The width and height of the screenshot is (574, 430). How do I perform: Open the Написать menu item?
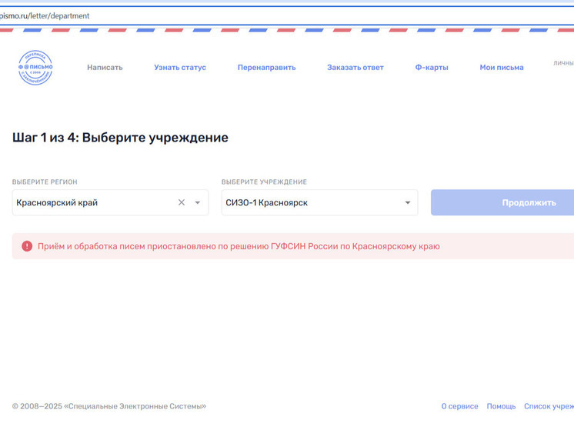pos(105,68)
